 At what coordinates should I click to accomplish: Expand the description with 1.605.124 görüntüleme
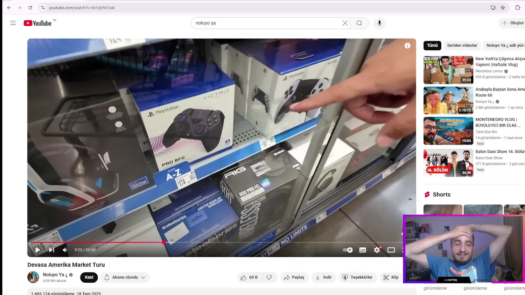(x=221, y=293)
